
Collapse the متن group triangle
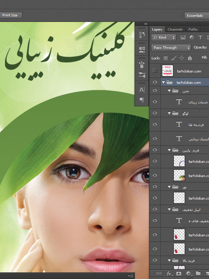169,91
